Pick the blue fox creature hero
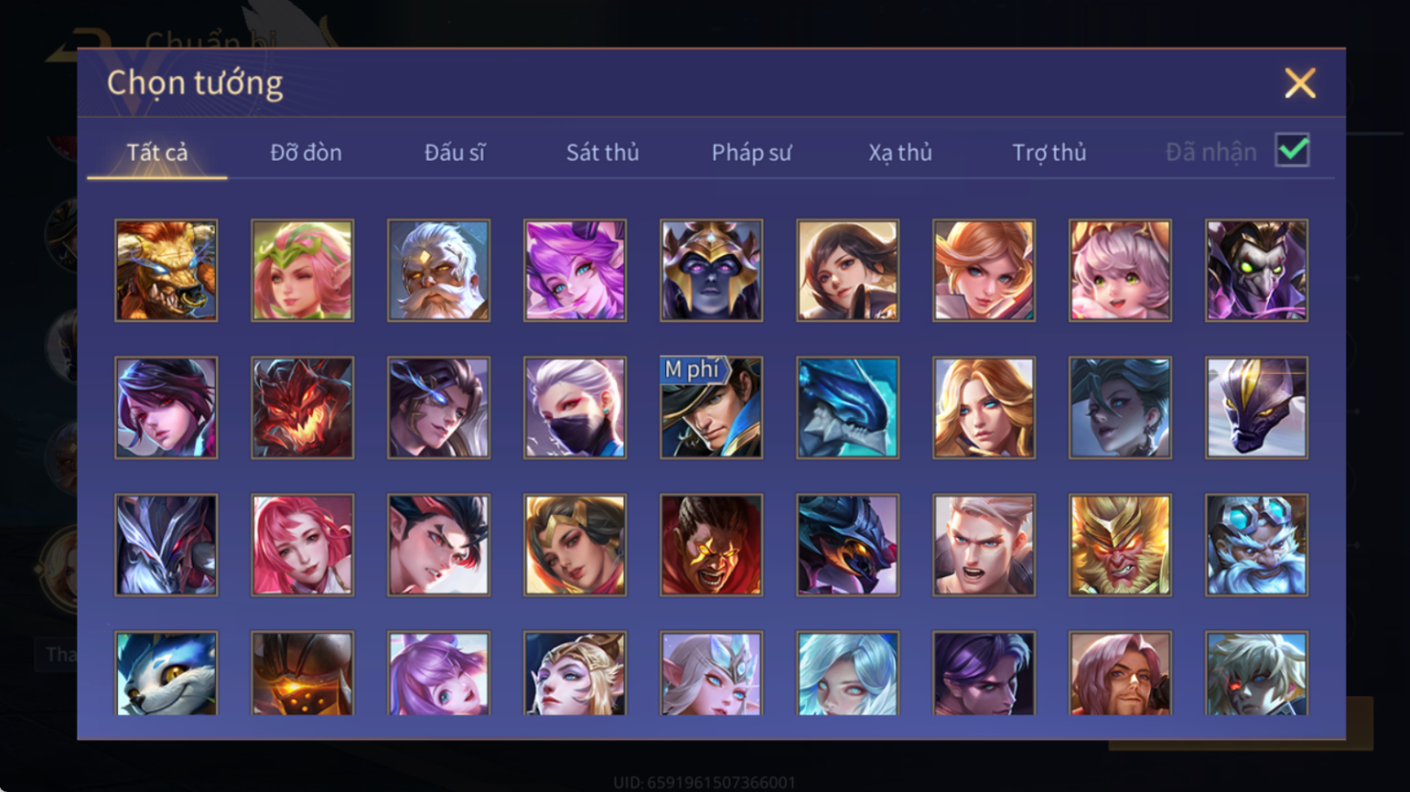Screen dimensions: 1410x792 click(x=166, y=673)
